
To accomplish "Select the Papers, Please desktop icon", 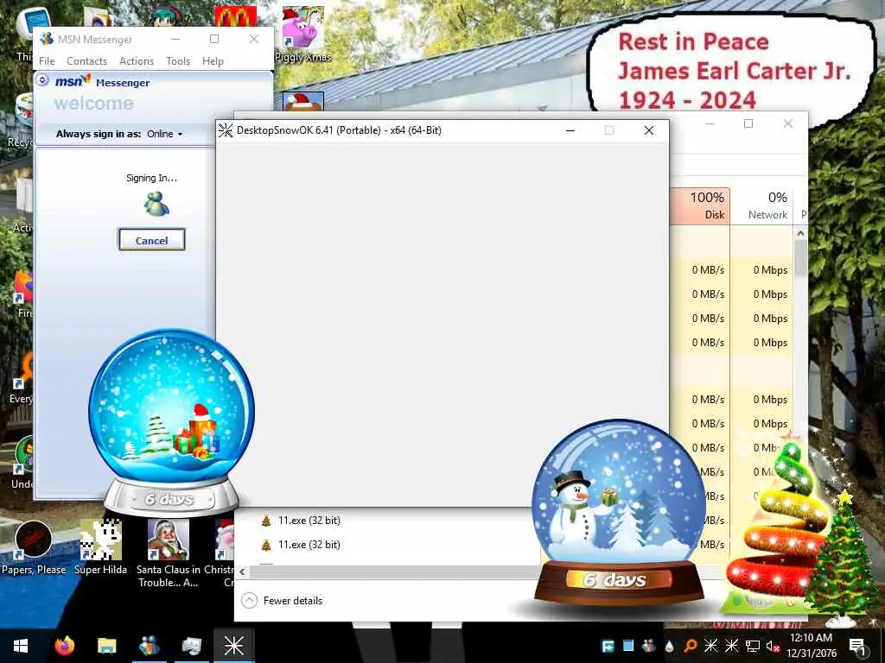I will [34, 548].
